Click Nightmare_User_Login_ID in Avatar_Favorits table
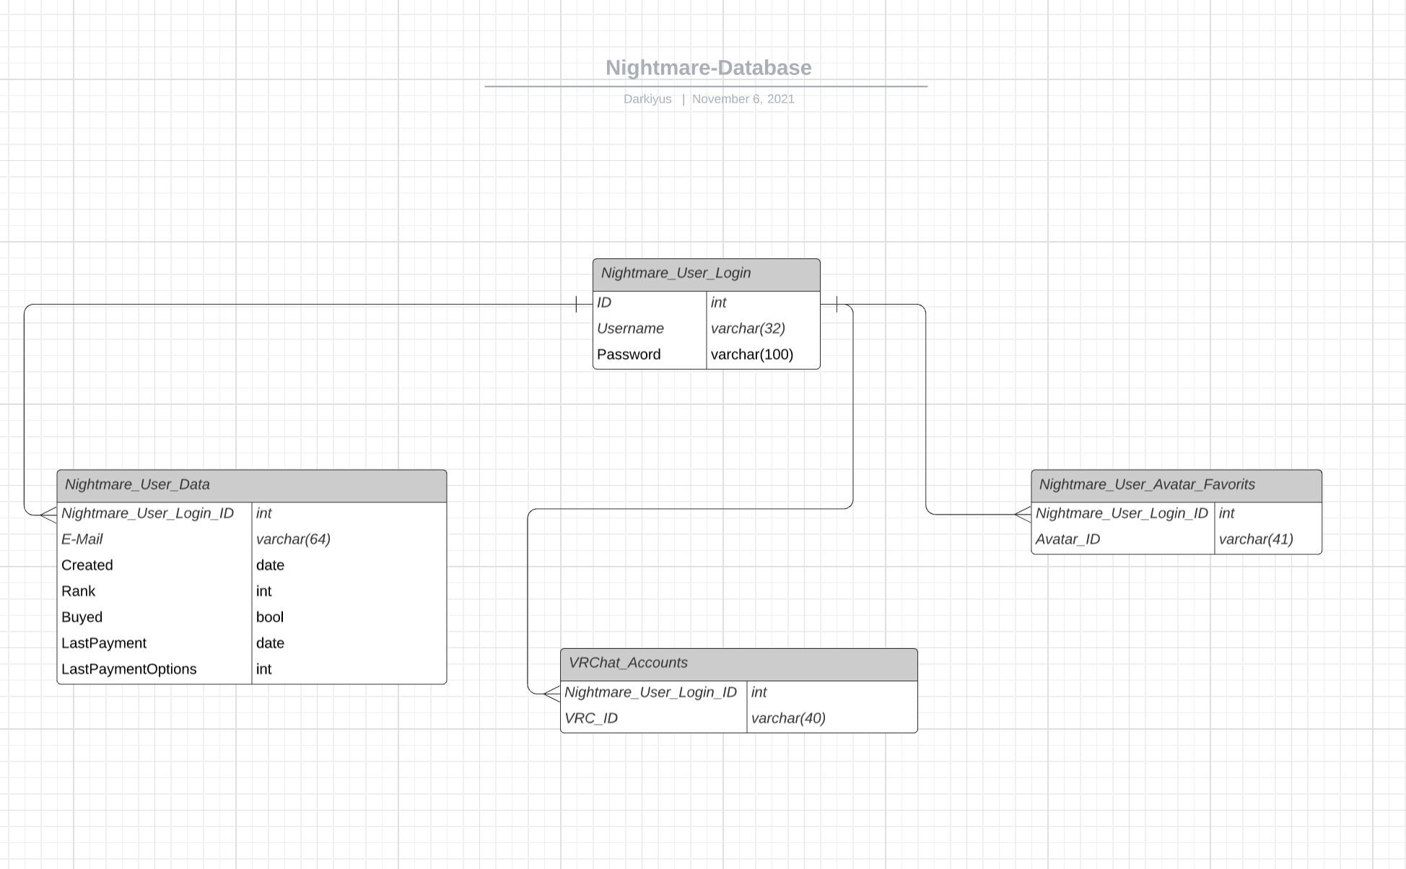 tap(1123, 514)
